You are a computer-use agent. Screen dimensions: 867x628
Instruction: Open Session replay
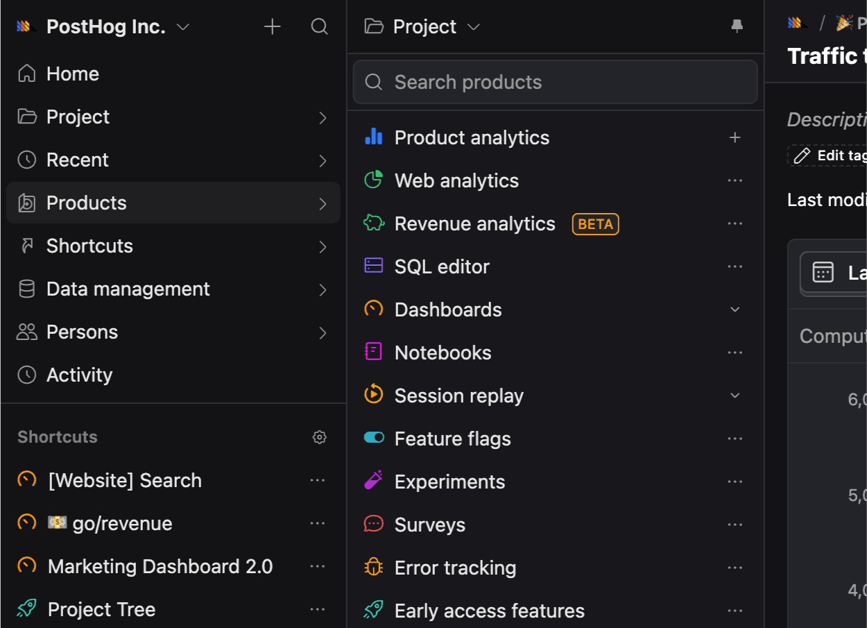pyautogui.click(x=459, y=396)
